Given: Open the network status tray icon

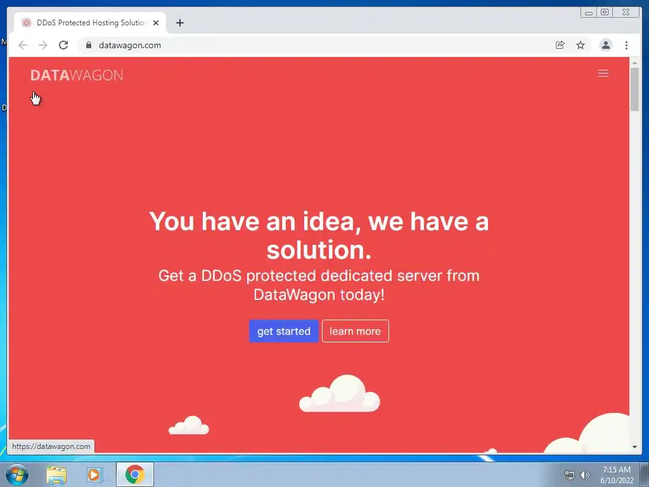Looking at the screenshot, I should point(570,475).
